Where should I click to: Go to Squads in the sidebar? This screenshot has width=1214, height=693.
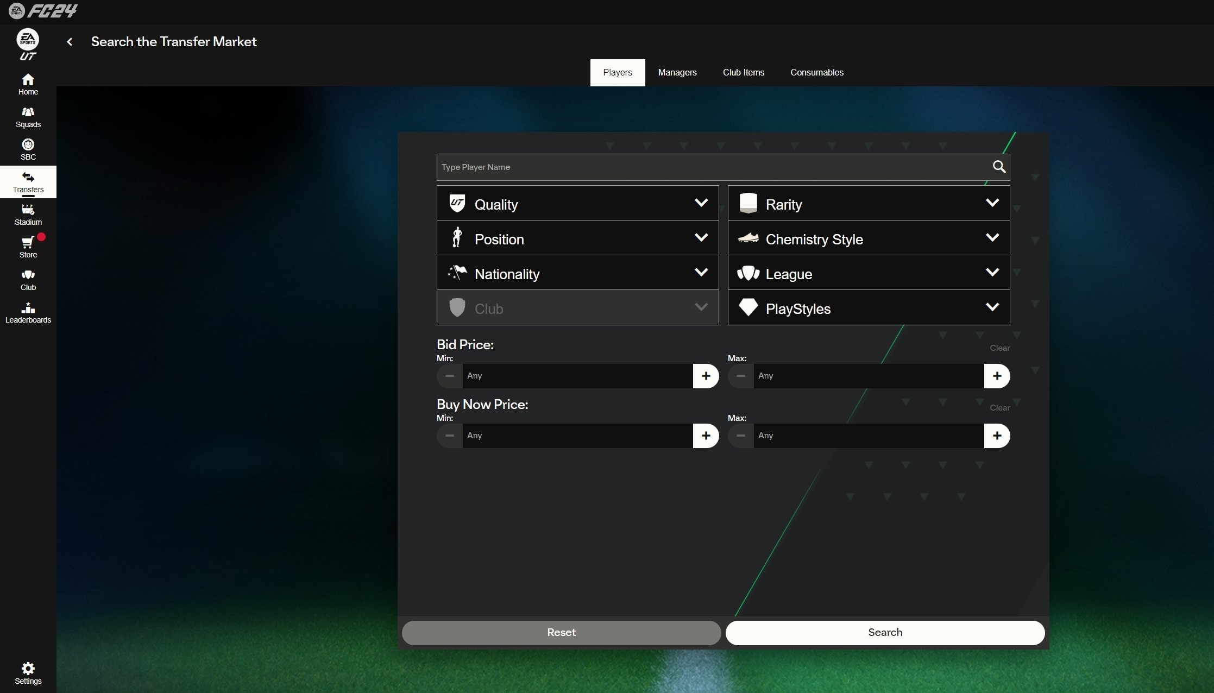tap(28, 117)
